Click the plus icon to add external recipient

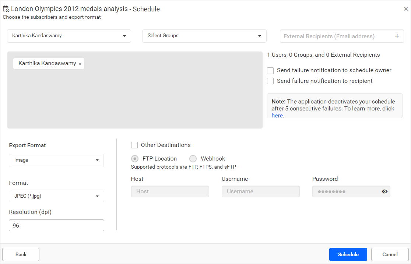click(x=397, y=36)
